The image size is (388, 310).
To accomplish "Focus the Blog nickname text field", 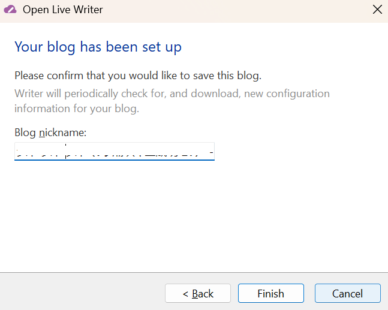I will (x=114, y=151).
